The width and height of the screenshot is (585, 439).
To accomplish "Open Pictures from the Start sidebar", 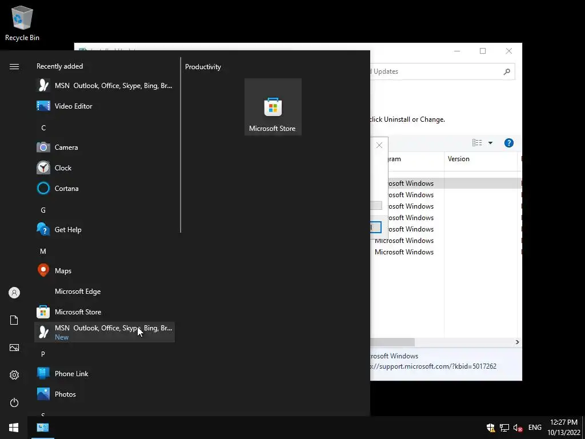I will click(14, 348).
